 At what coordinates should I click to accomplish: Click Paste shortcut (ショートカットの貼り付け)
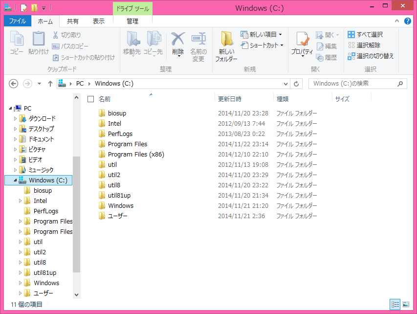click(84, 58)
